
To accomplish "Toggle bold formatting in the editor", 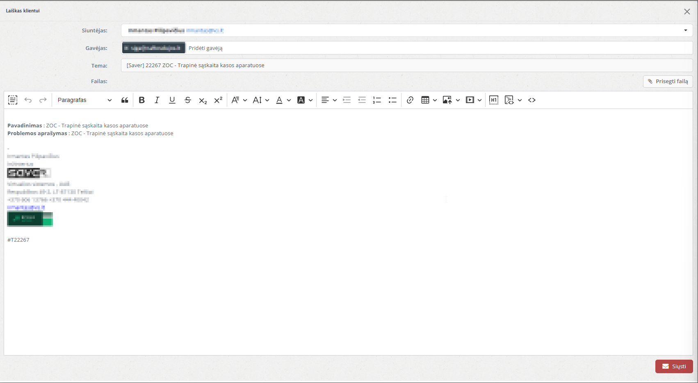I will 142,100.
